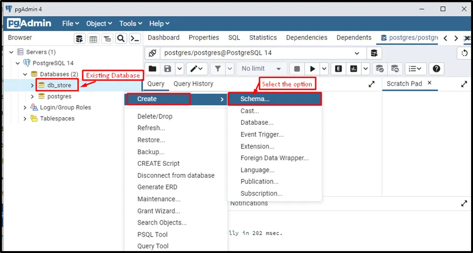Click the Open File folder icon
The width and height of the screenshot is (473, 253).
coord(152,69)
